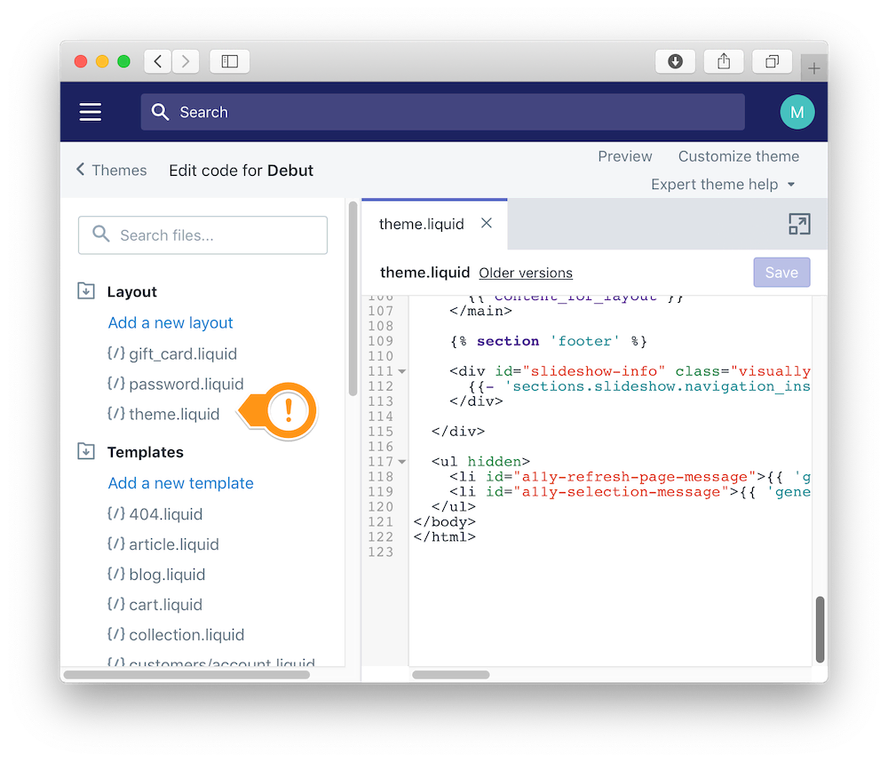Open password.liquid file
Image resolution: width=888 pixels, height=762 pixels.
[x=176, y=385]
